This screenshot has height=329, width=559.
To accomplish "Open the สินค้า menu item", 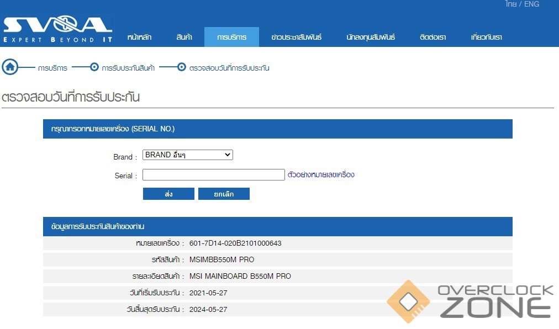I will [184, 38].
